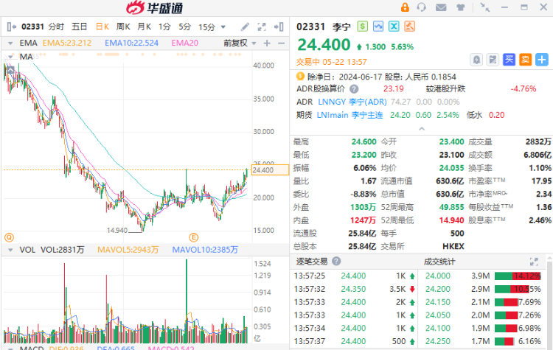Viewport: 553px width, 350px height.
Task: Open the chart drawing pencil tool
Action: coord(245,27)
